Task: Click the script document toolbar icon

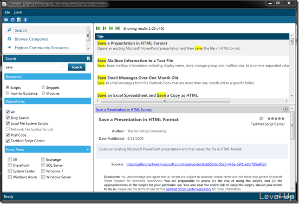Action: 19,20
